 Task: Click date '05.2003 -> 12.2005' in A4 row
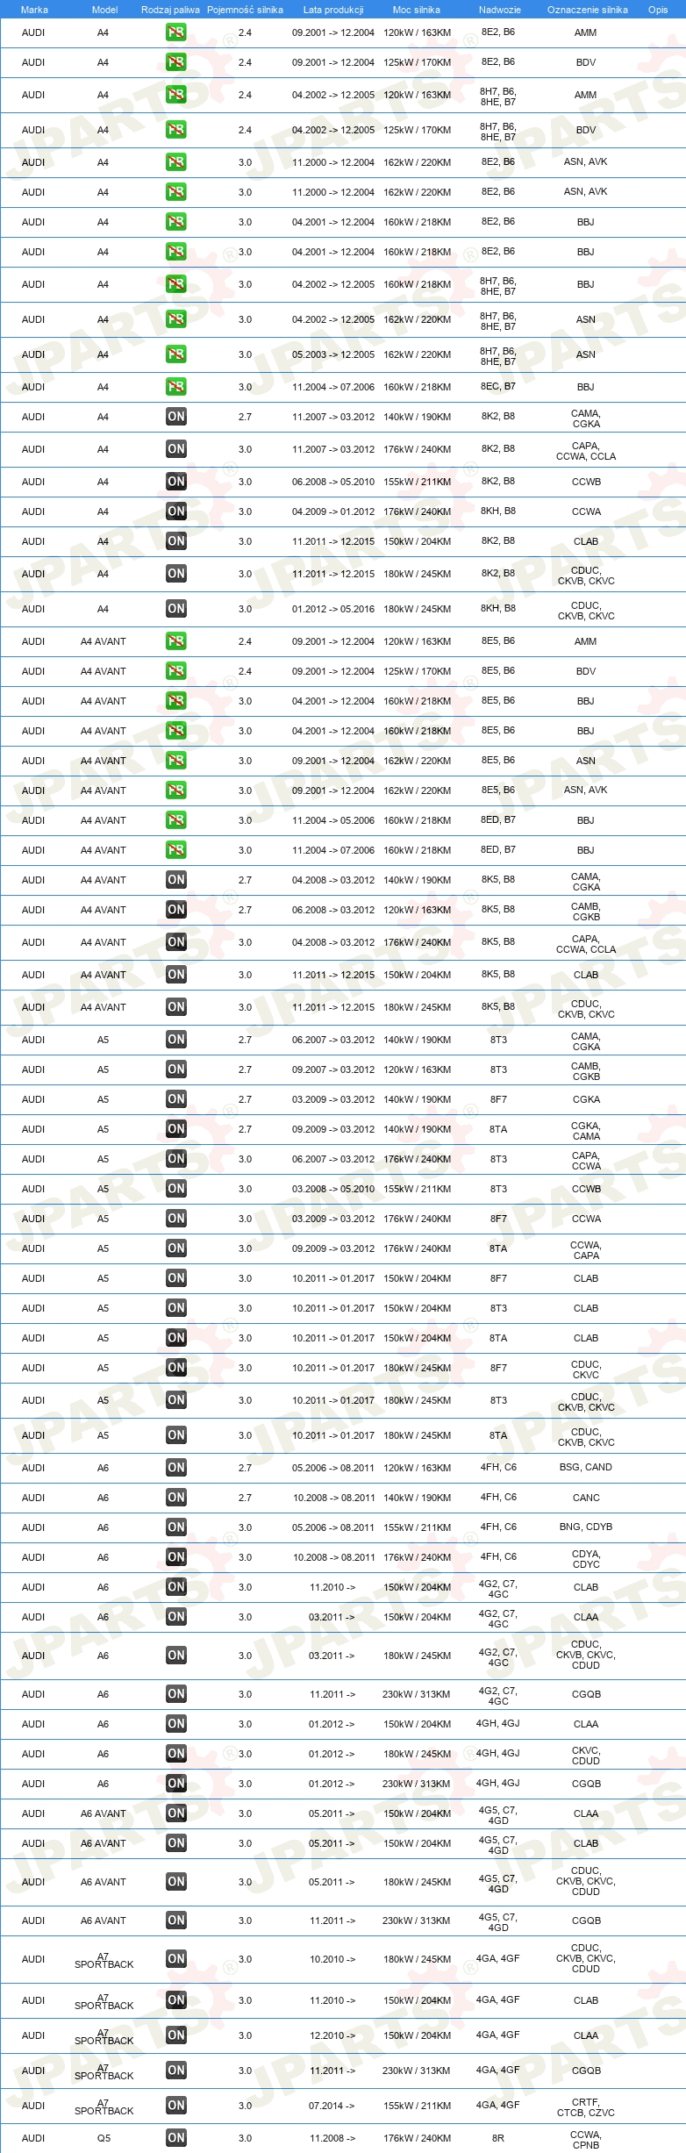[333, 354]
